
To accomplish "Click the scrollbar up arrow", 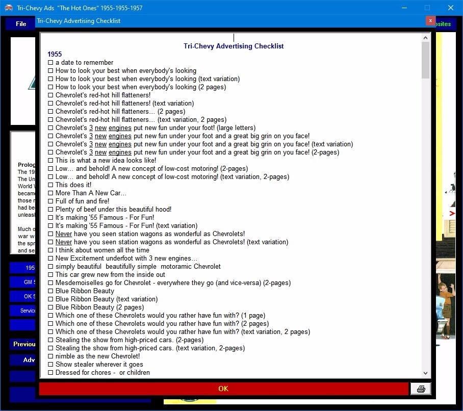I will coord(425,38).
